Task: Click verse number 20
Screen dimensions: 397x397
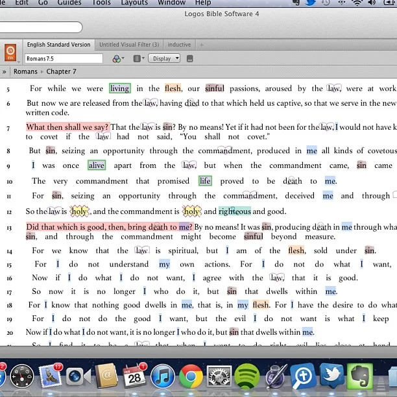Action: tap(10, 333)
